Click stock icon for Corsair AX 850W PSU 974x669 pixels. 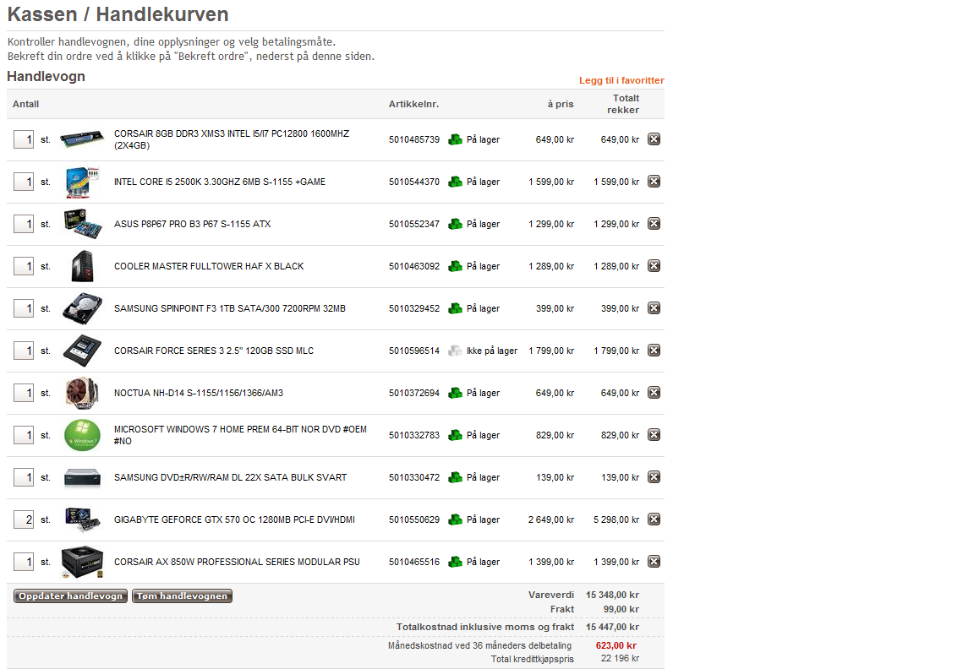[456, 562]
